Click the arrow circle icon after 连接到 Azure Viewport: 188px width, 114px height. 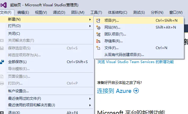tap(136, 91)
